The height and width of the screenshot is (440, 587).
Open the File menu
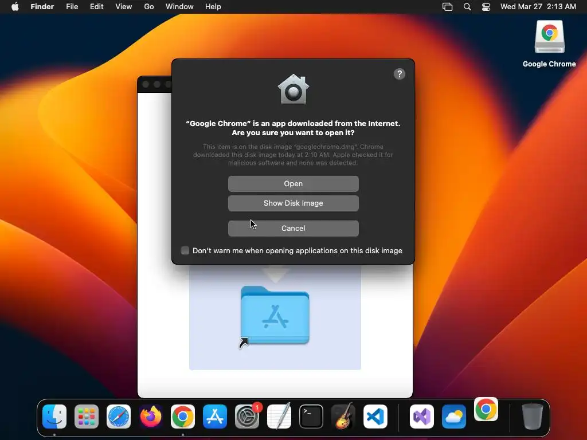coord(72,7)
